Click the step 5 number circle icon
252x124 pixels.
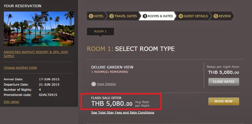coord(216,16)
